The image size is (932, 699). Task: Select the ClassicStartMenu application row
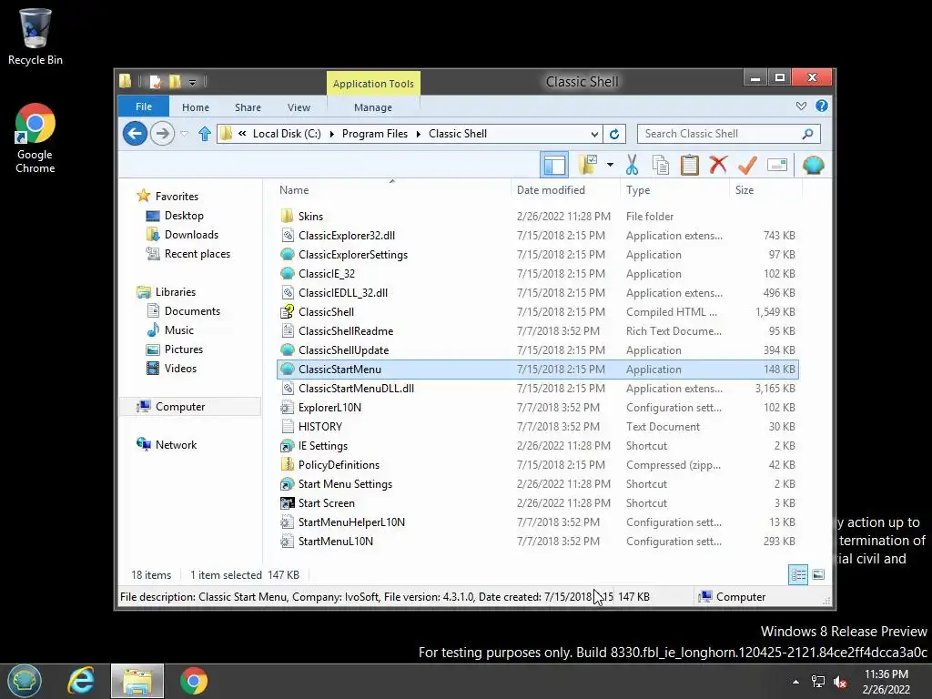click(537, 370)
